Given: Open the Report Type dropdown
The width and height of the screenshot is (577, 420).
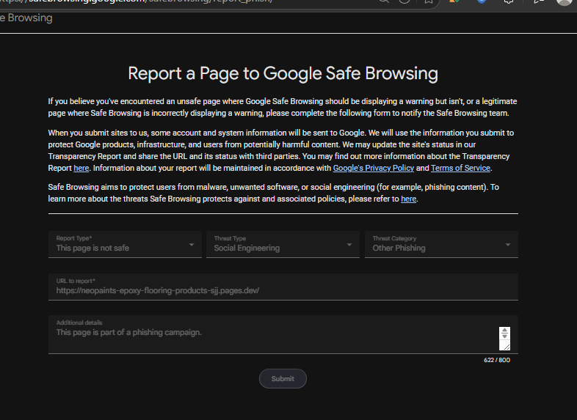Looking at the screenshot, I should 125,244.
